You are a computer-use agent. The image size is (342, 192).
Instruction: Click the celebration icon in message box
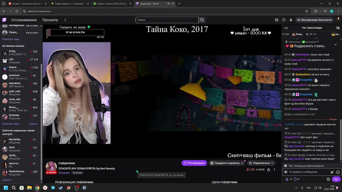coord(332,172)
